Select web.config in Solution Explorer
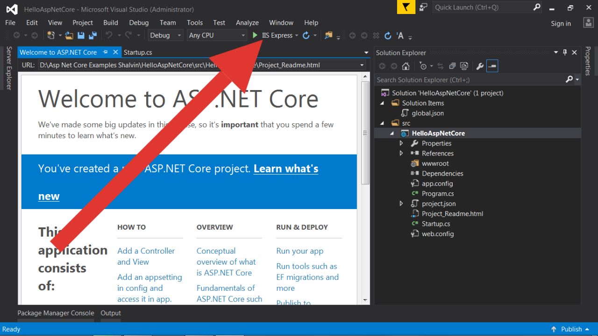 click(x=438, y=234)
